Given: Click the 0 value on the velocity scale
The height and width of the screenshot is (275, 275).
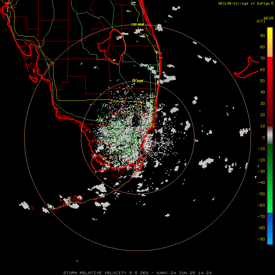Looking at the screenshot, I should (264, 137).
